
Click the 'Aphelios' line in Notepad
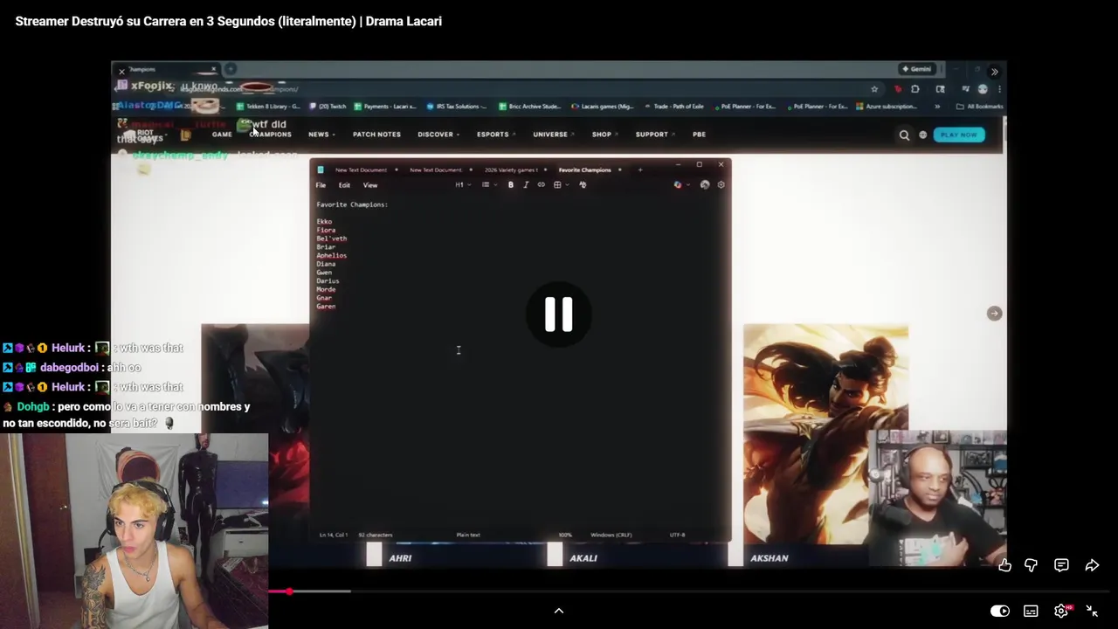(x=331, y=256)
